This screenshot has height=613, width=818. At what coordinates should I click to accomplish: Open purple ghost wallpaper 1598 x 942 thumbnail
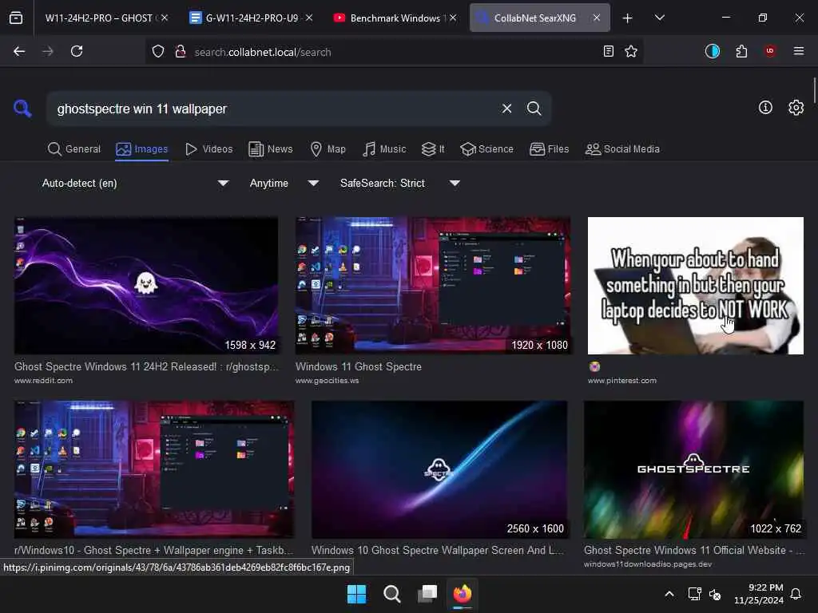[146, 286]
